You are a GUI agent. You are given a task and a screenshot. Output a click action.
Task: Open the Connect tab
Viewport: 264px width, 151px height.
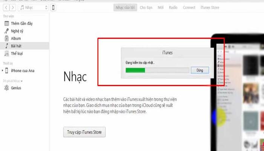pyautogui.click(x=189, y=8)
